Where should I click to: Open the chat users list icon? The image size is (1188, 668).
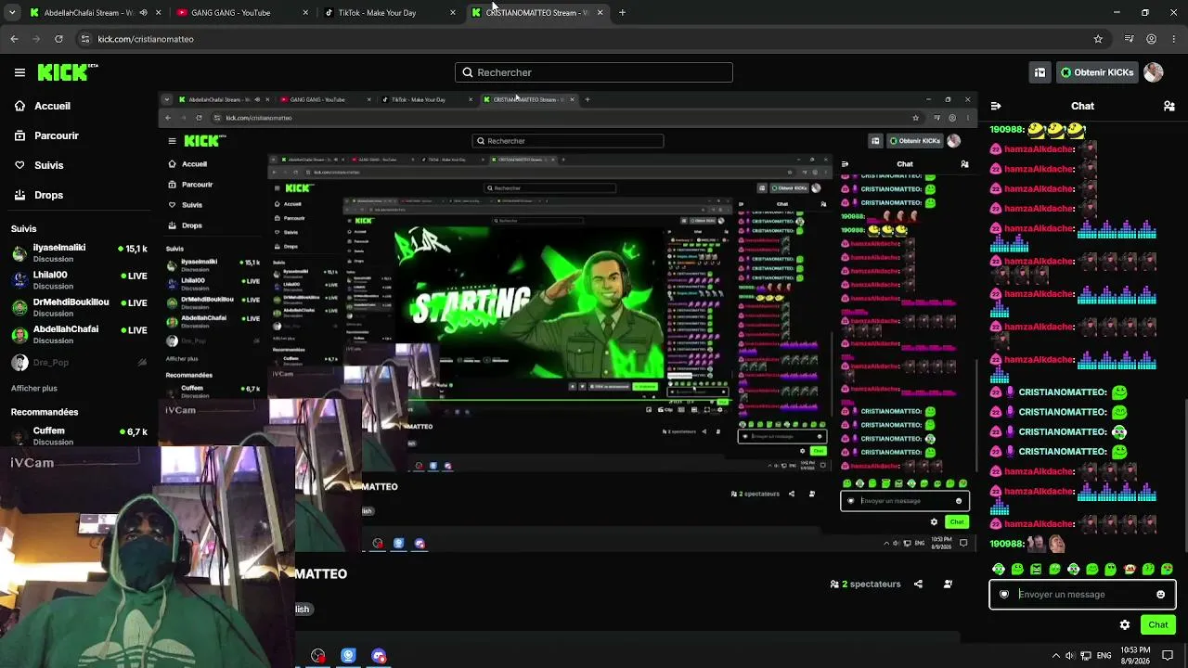click(x=1169, y=106)
